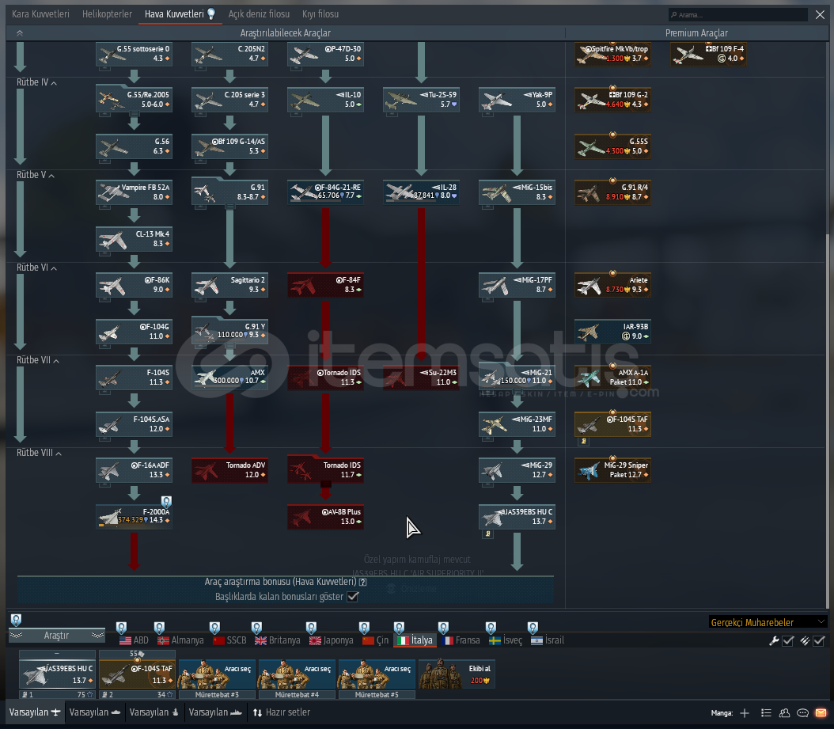Switch to the İsrail nation tab
834x729 pixels.
(548, 640)
